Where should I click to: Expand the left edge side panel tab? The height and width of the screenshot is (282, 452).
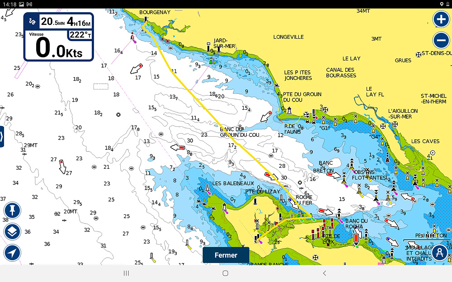click(2, 136)
